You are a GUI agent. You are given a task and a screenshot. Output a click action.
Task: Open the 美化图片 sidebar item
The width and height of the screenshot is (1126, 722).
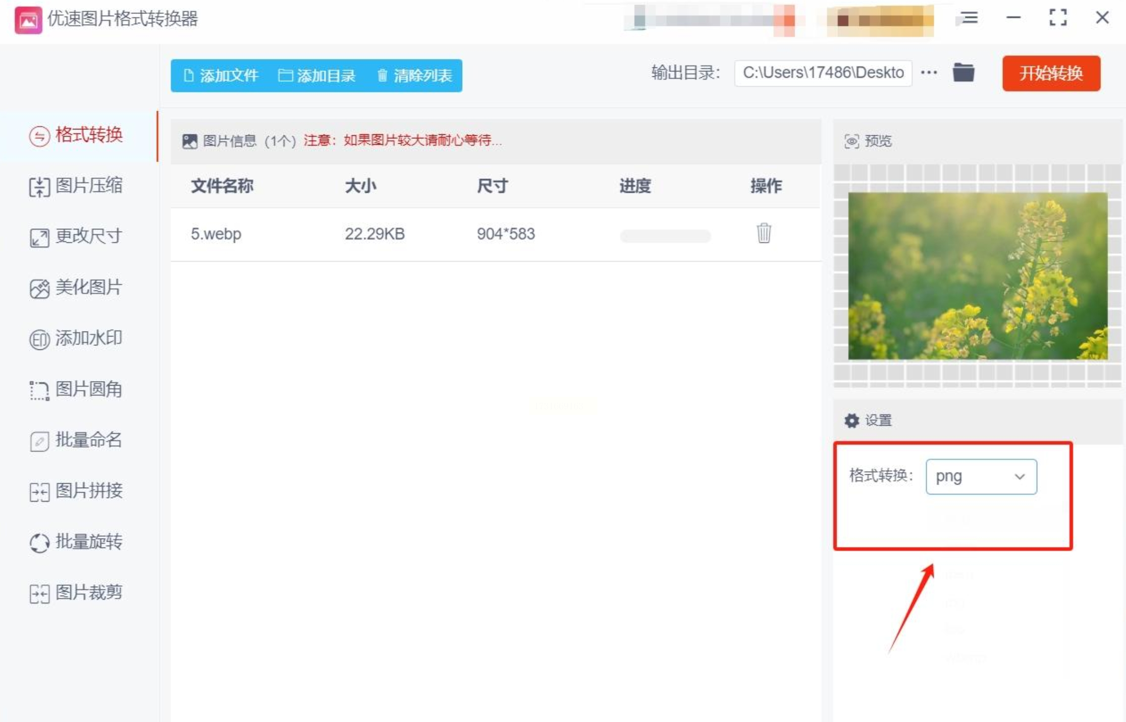pos(79,288)
